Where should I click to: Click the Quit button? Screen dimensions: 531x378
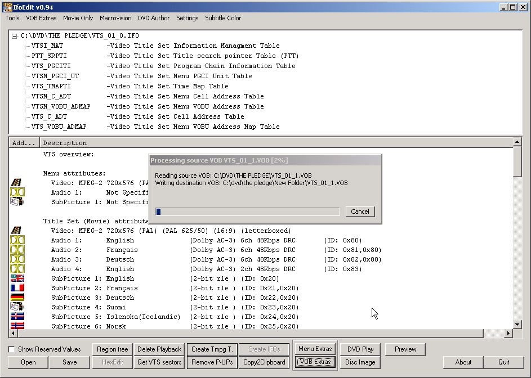pos(504,362)
